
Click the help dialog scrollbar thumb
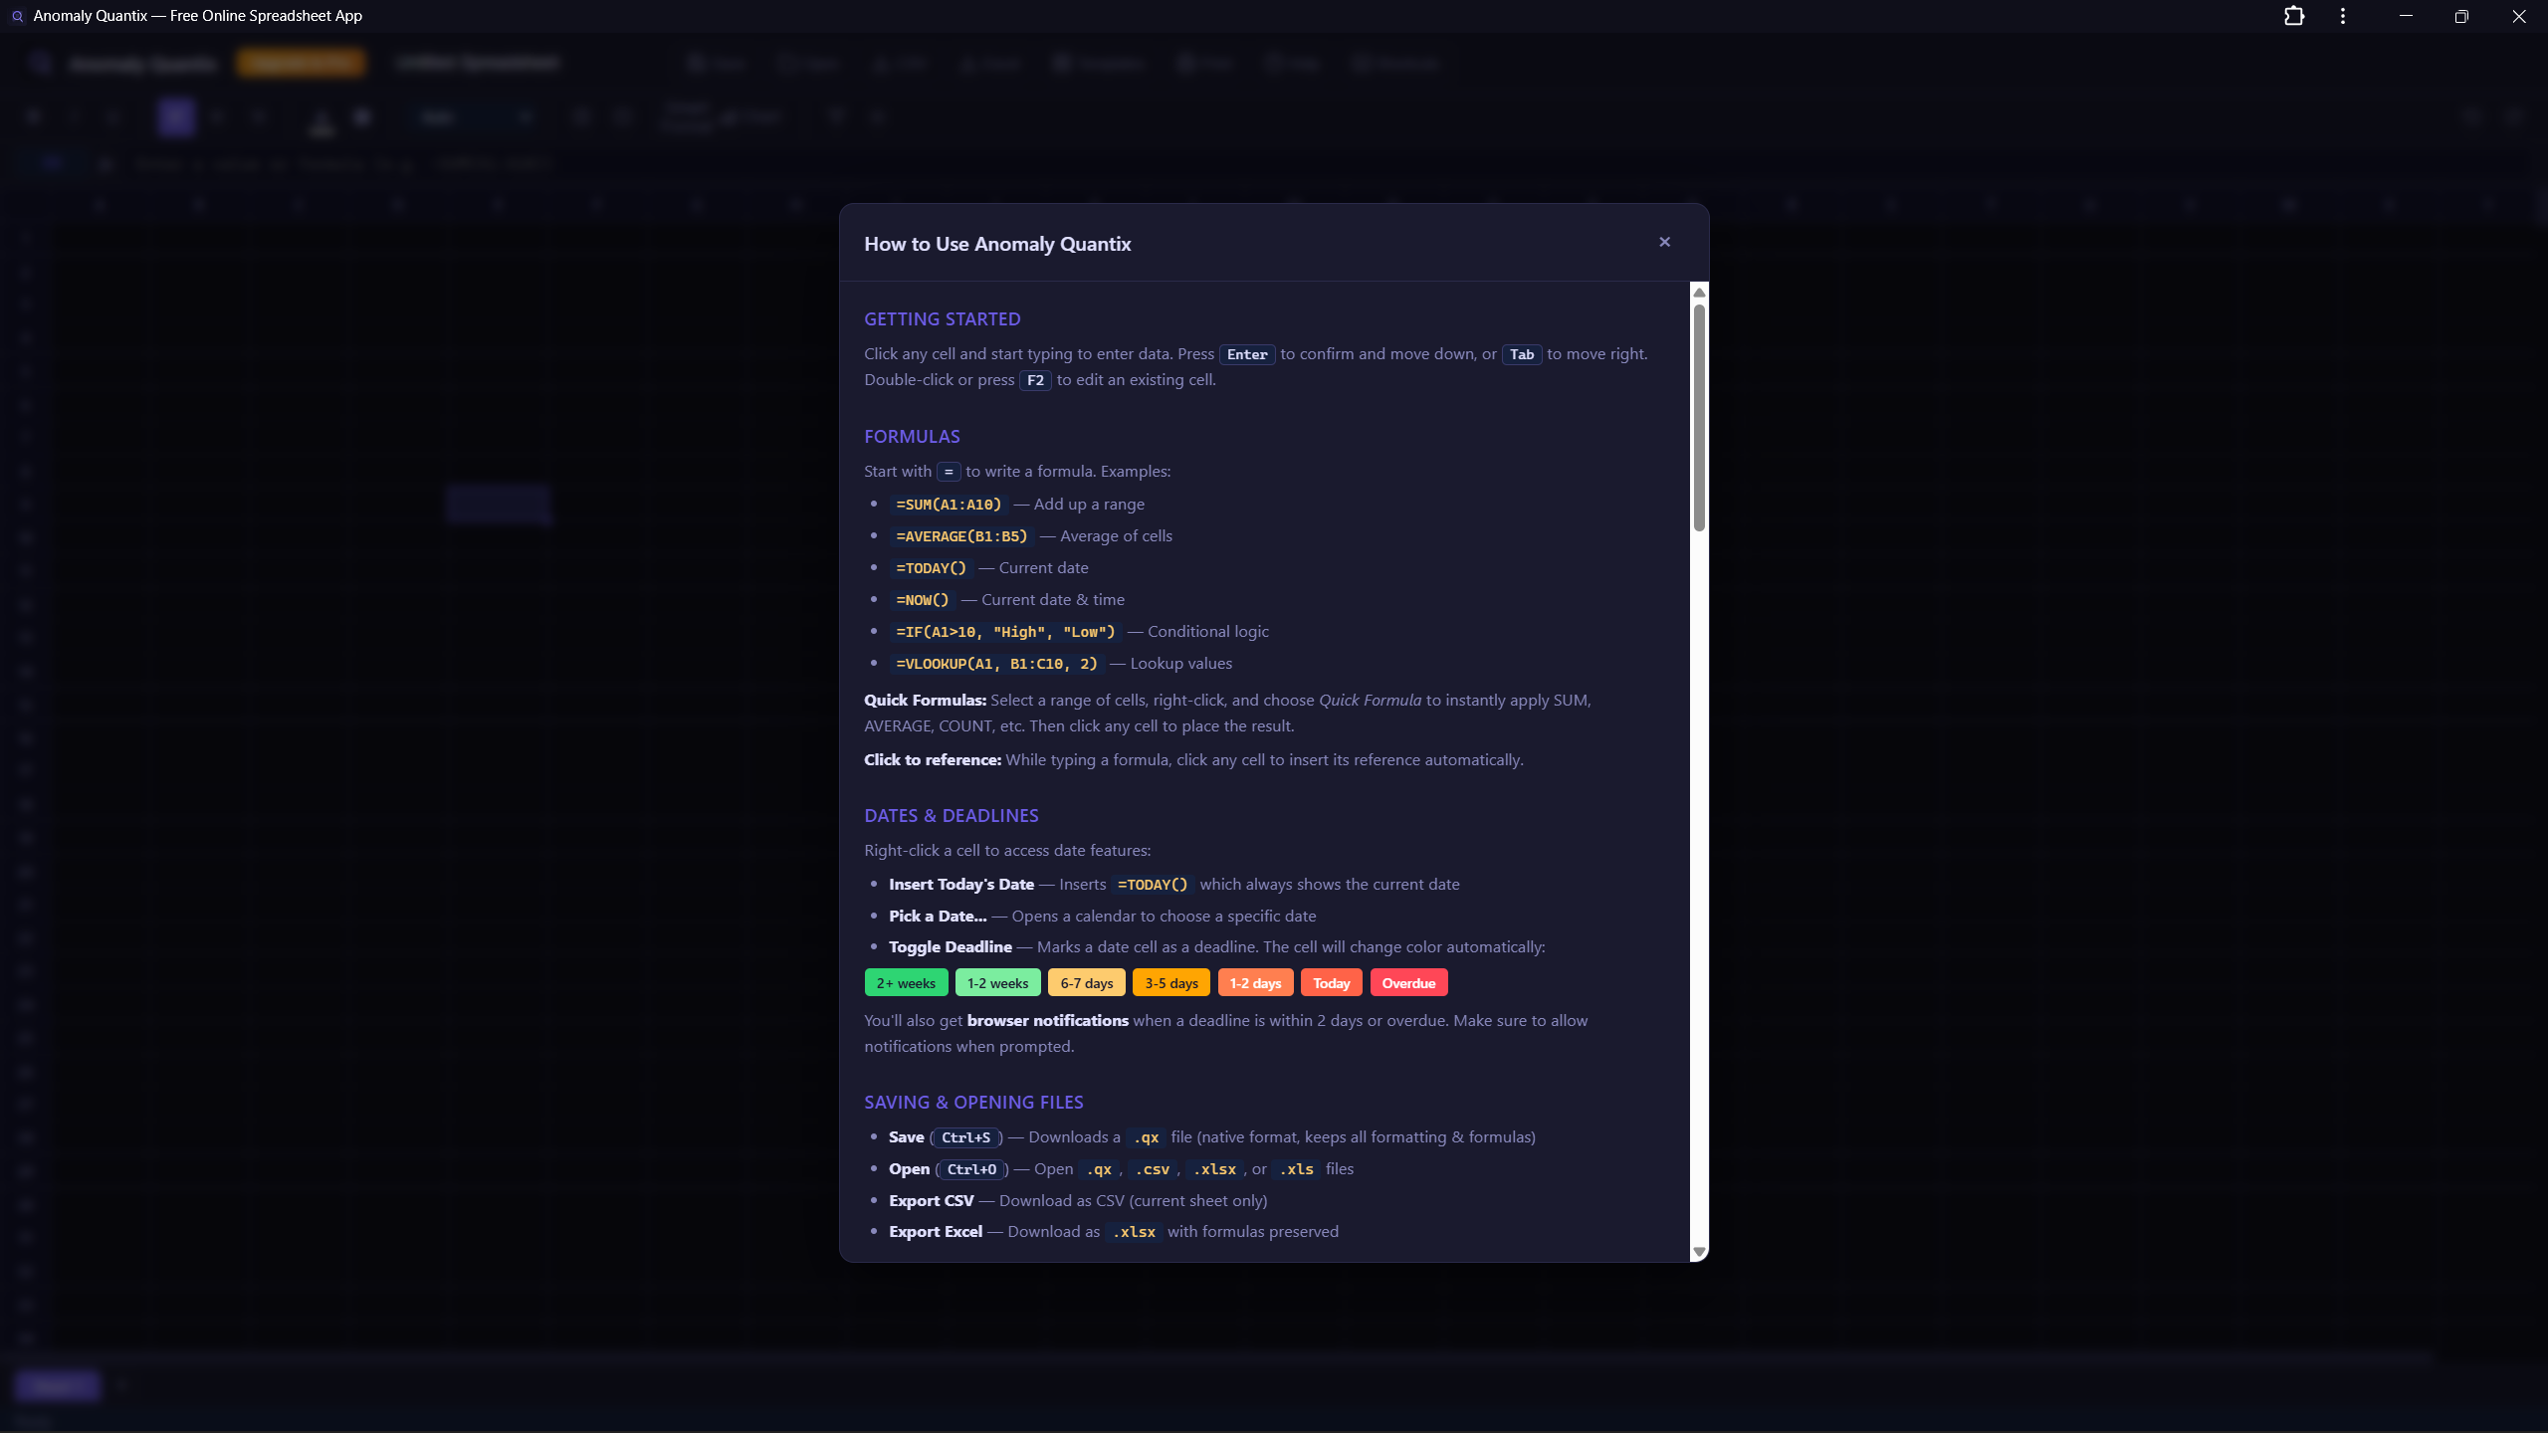pos(1699,418)
